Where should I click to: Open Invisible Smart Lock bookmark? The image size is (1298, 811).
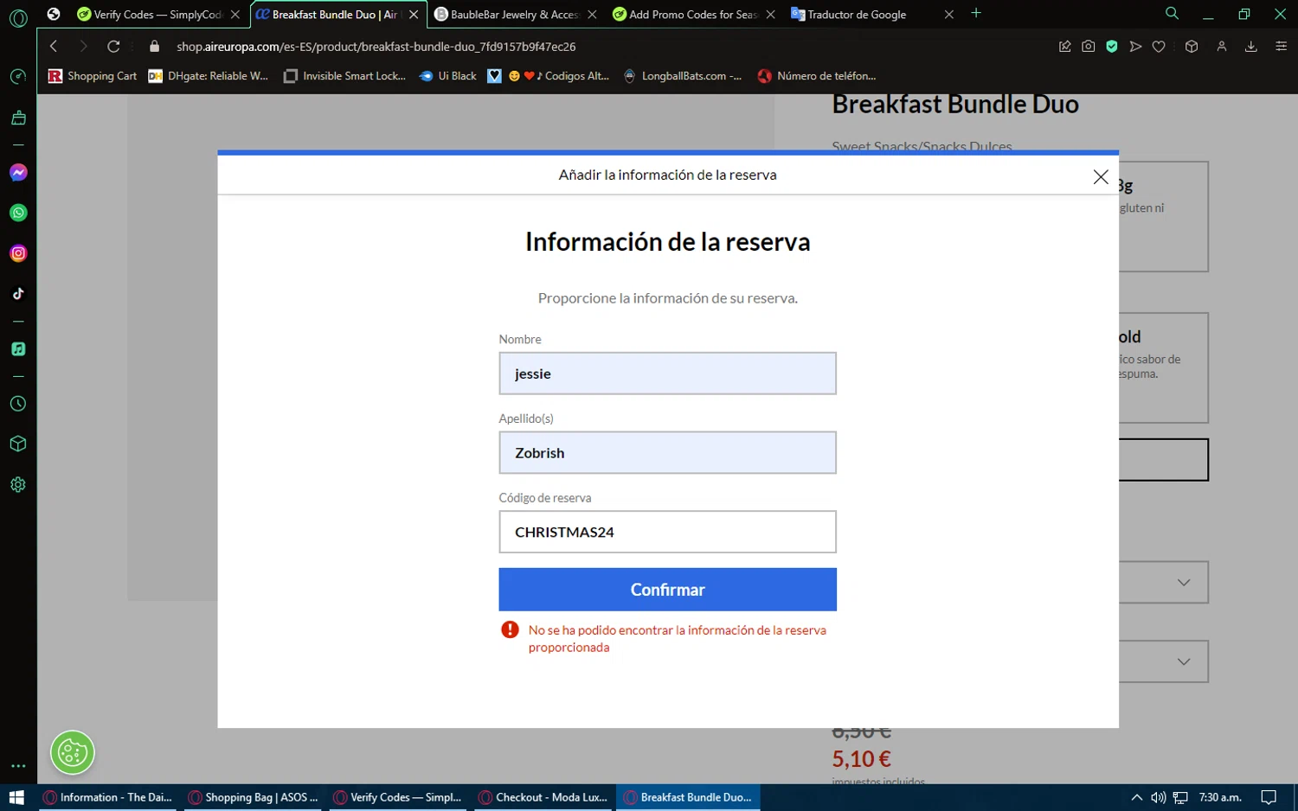[x=345, y=76]
